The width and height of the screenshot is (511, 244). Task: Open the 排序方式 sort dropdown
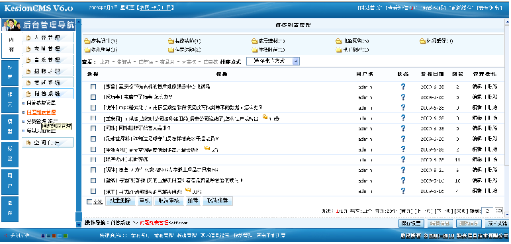pos(273,61)
